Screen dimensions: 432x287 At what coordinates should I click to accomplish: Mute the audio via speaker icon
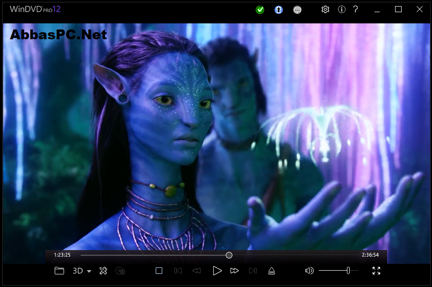pos(310,271)
